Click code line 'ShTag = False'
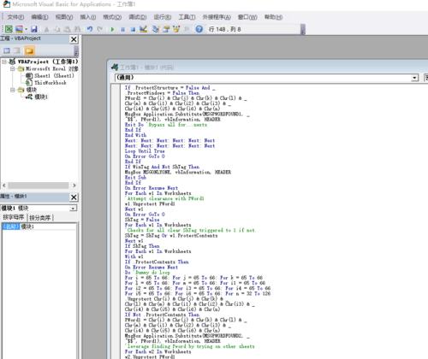The width and height of the screenshot is (428, 359). (142, 220)
